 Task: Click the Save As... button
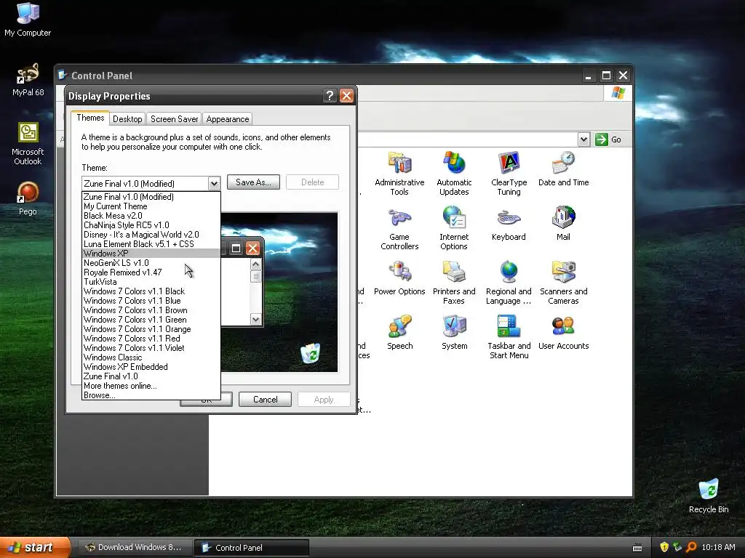click(253, 182)
